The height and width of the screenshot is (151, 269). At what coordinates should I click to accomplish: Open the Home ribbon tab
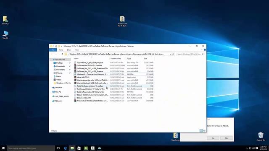pos(61,50)
